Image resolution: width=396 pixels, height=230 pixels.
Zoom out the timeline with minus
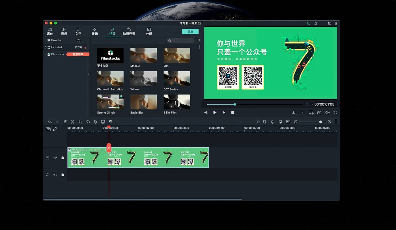[296, 122]
